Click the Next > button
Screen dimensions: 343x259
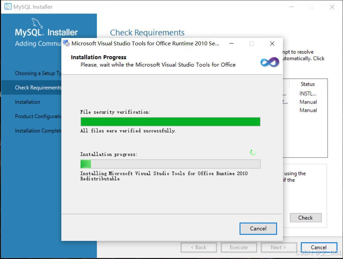pyautogui.click(x=279, y=247)
